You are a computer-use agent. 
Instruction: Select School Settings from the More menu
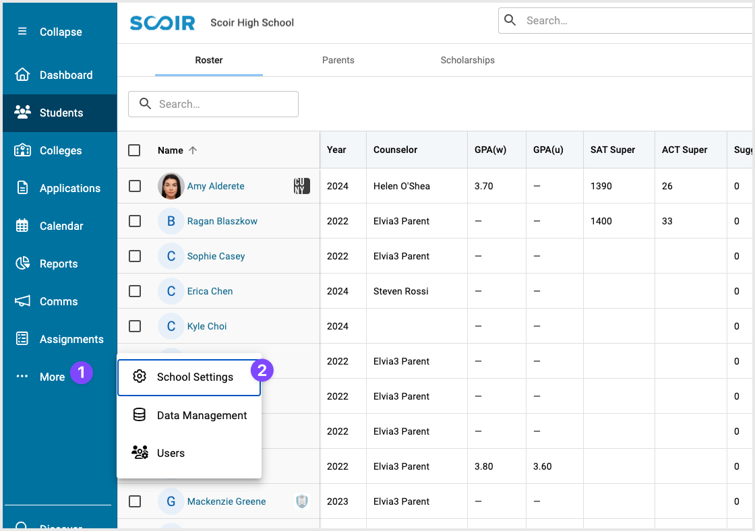pyautogui.click(x=189, y=377)
